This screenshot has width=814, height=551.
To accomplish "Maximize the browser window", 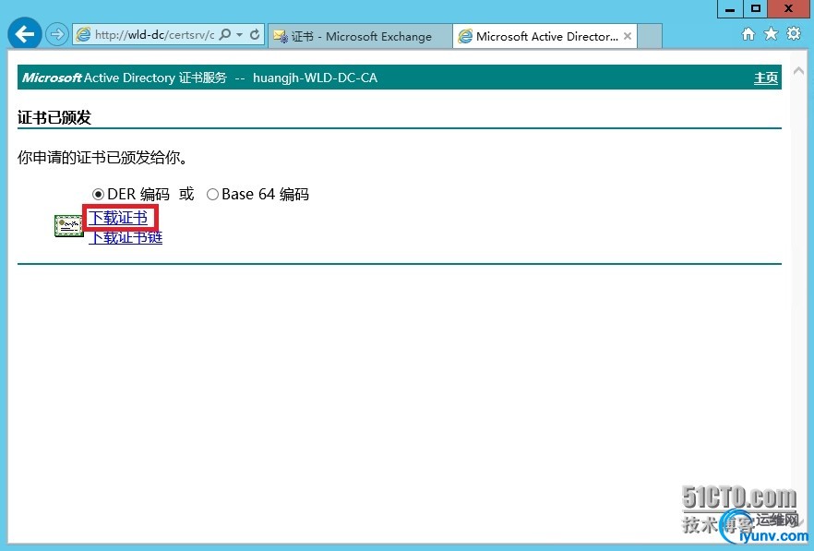I will 756,9.
